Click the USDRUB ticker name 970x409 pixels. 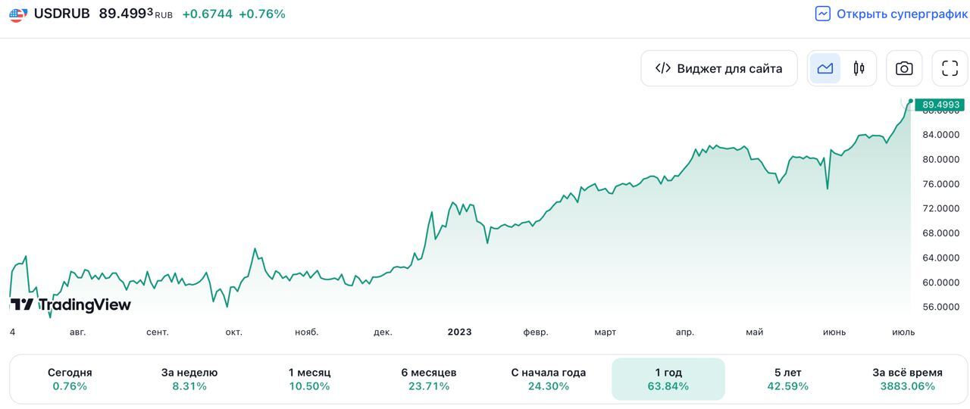point(61,14)
